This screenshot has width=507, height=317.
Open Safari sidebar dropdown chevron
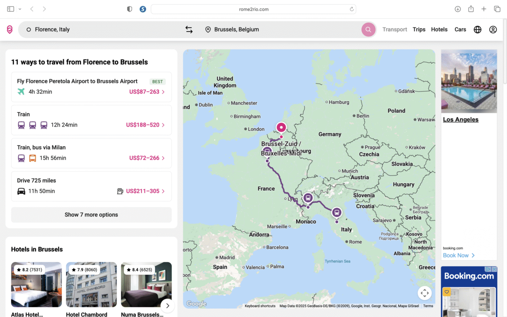click(20, 9)
